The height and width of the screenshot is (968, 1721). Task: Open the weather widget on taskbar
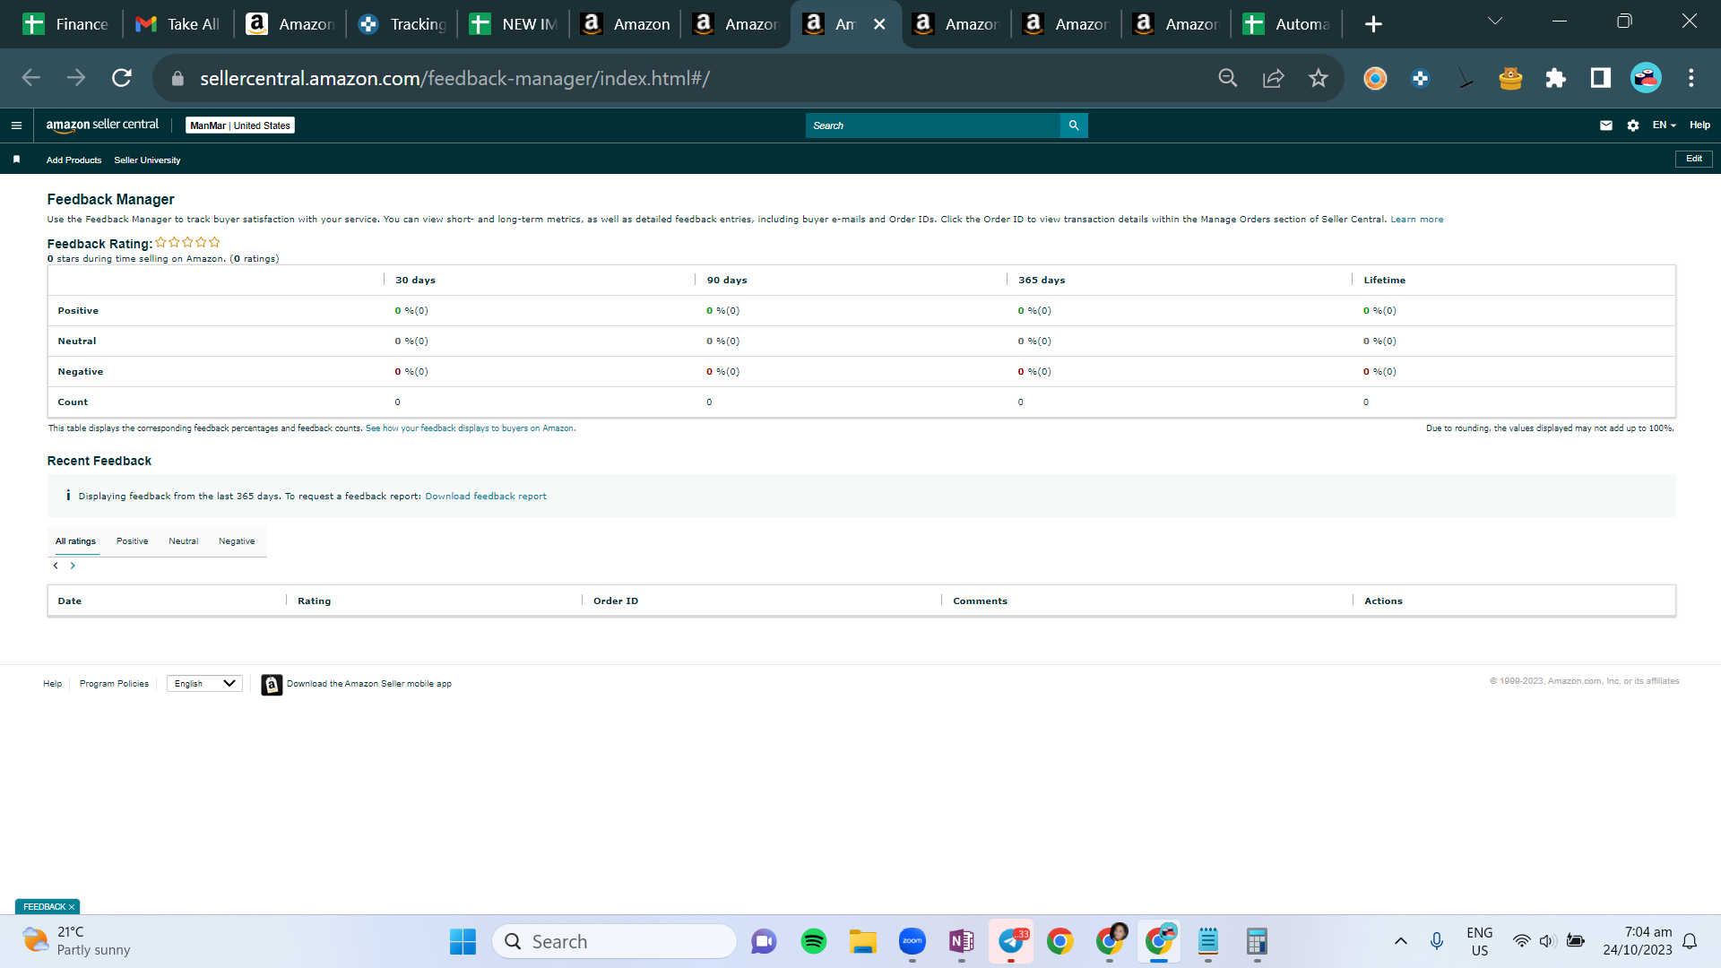click(76, 941)
